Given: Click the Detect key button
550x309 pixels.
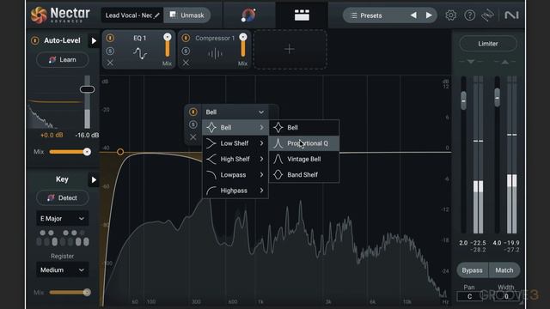Looking at the screenshot, I should (x=63, y=197).
